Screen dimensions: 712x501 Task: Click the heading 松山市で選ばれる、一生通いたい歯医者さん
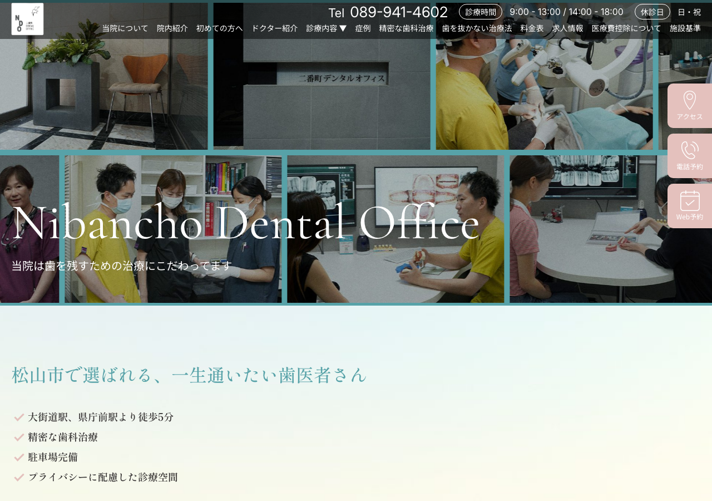[190, 375]
